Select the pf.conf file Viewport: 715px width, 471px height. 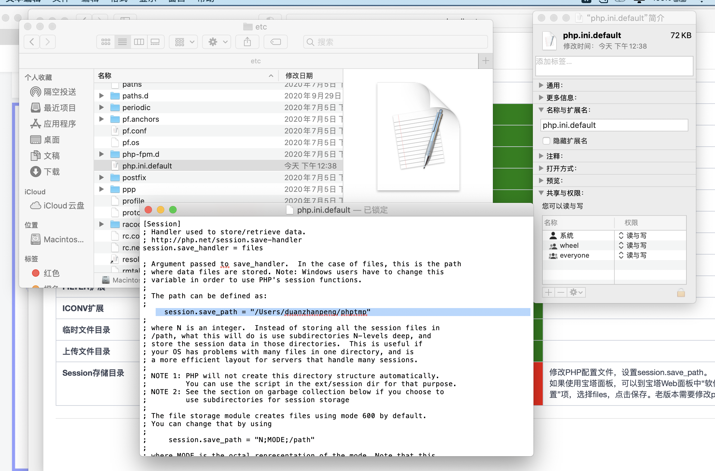[x=218, y=131]
